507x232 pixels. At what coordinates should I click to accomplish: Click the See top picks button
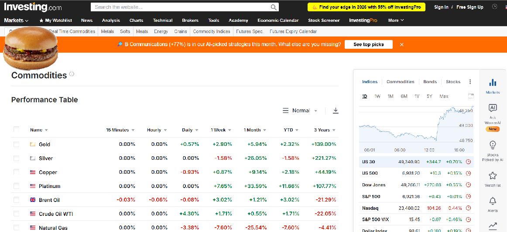pos(368,44)
